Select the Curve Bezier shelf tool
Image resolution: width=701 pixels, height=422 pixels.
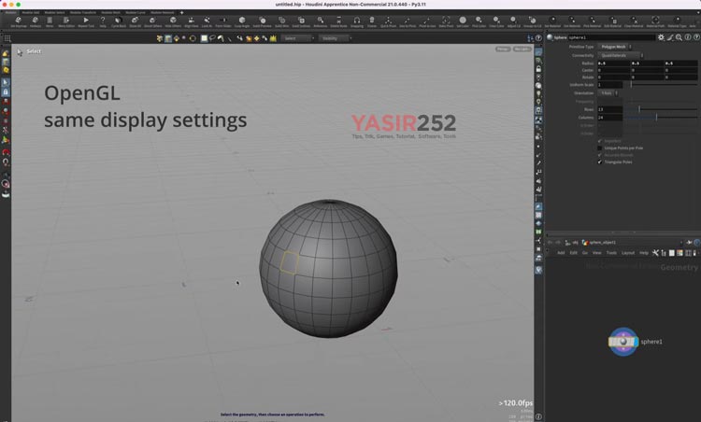(120, 21)
